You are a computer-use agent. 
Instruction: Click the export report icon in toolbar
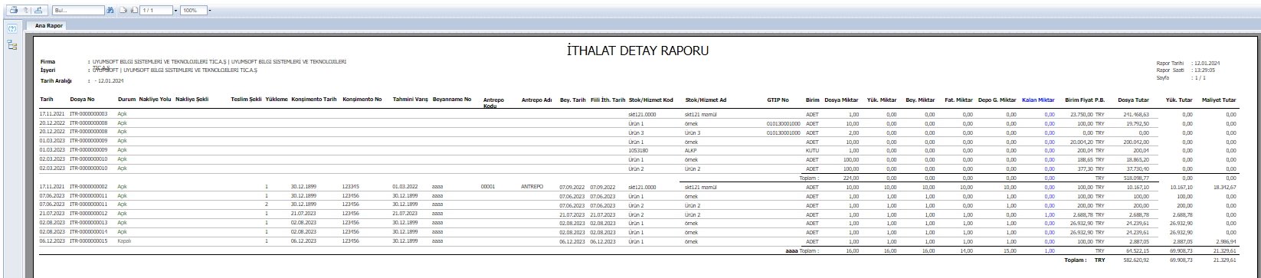tap(38, 10)
